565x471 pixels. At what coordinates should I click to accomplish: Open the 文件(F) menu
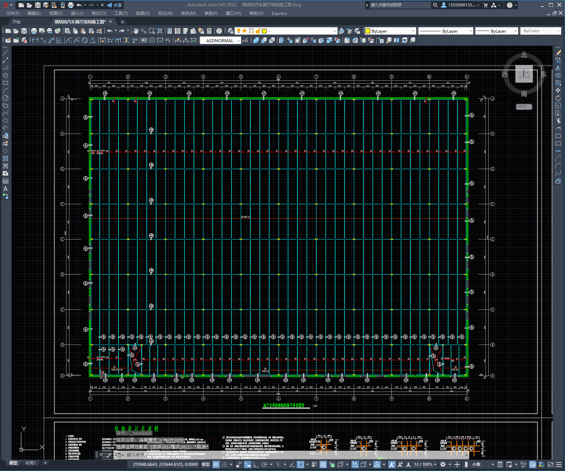coord(12,13)
